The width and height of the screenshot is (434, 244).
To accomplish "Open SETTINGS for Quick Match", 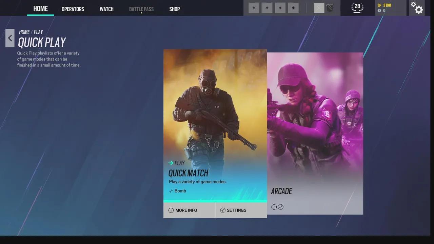I will coord(236,210).
